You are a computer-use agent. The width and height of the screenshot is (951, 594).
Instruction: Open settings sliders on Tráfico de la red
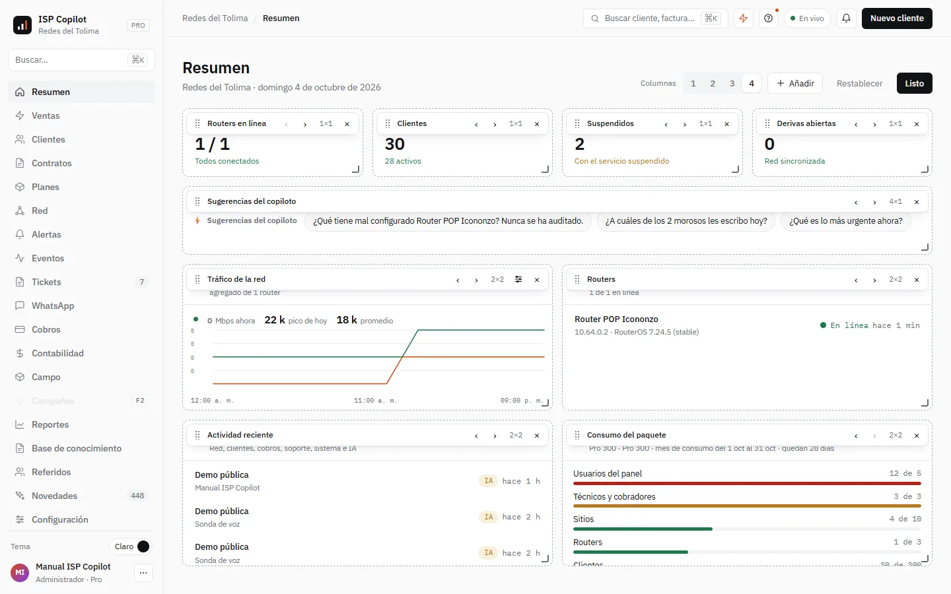[x=518, y=280]
